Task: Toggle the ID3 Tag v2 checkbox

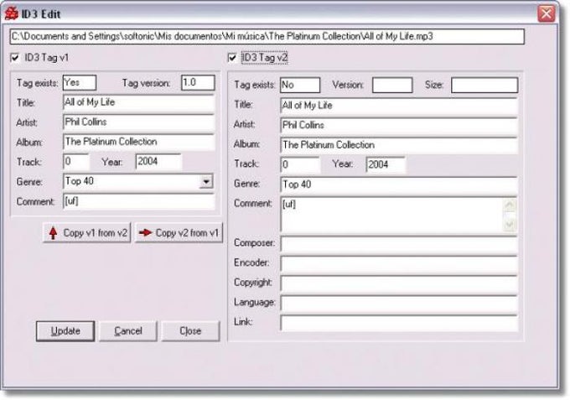Action: tap(232, 58)
